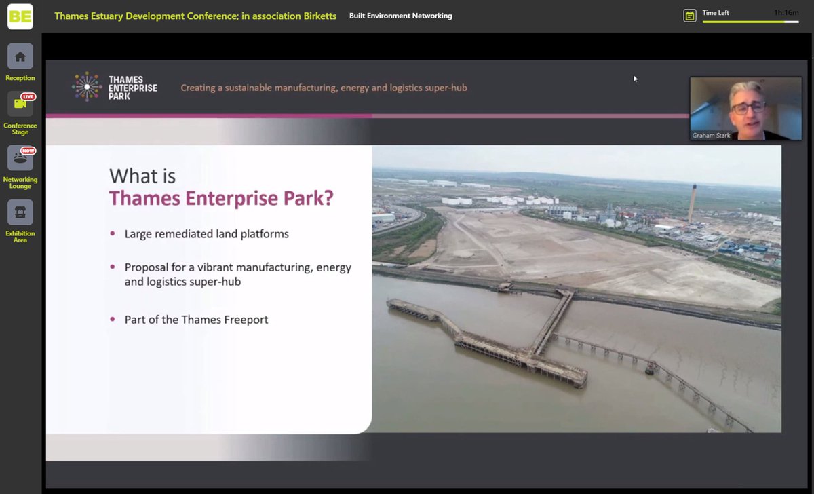Click the slide tagline 'Creating a sustainable manufacturing...'
This screenshot has height=494, width=814.
coord(324,88)
